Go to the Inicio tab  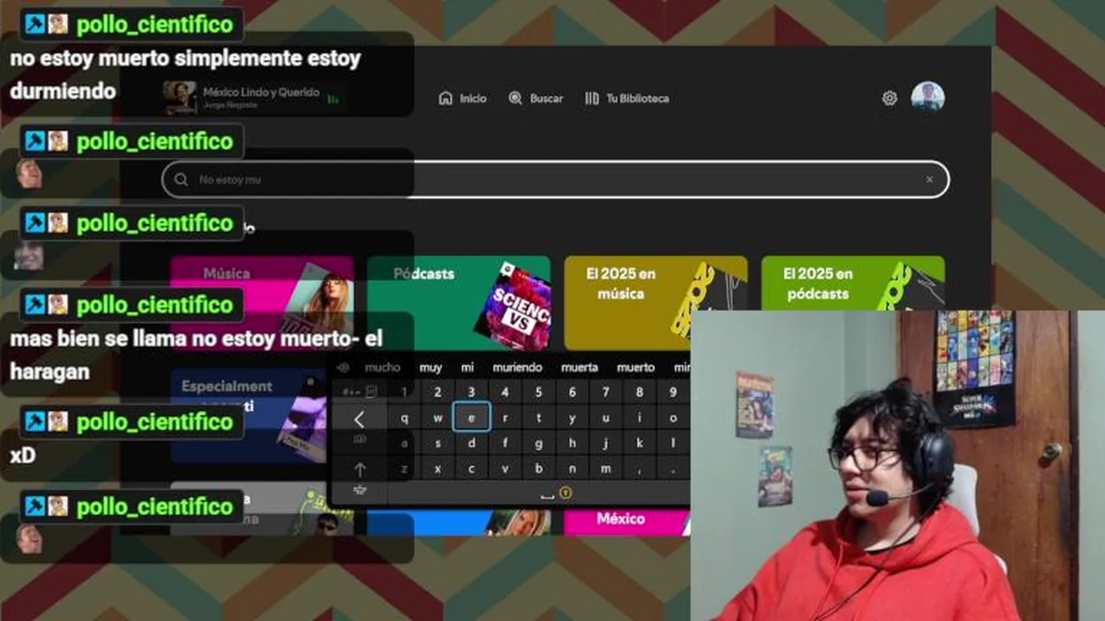(463, 98)
